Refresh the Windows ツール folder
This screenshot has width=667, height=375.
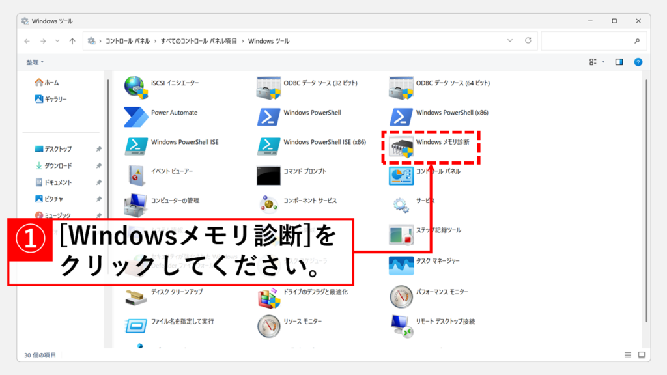(528, 41)
